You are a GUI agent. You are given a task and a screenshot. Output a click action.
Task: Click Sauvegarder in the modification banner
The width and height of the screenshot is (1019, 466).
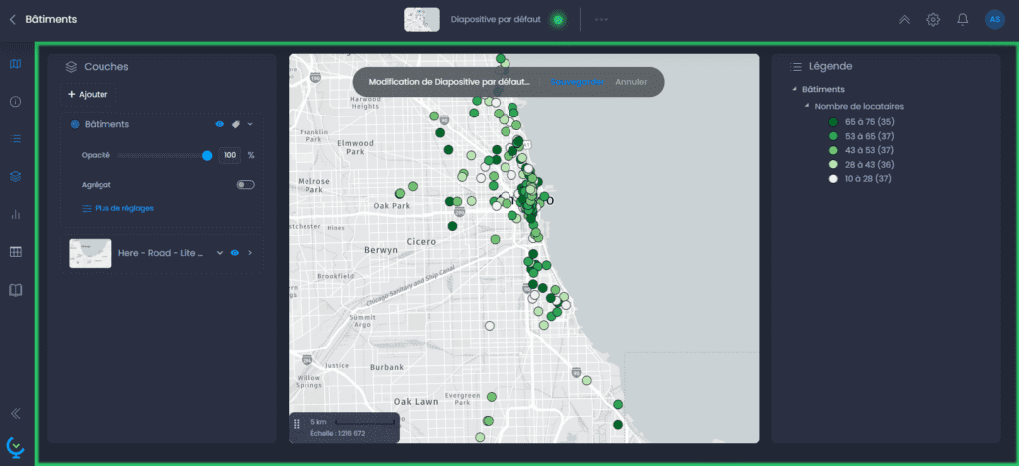[x=577, y=82]
